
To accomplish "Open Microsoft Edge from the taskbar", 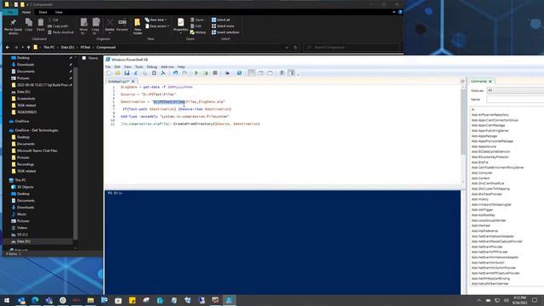I will coord(35,300).
